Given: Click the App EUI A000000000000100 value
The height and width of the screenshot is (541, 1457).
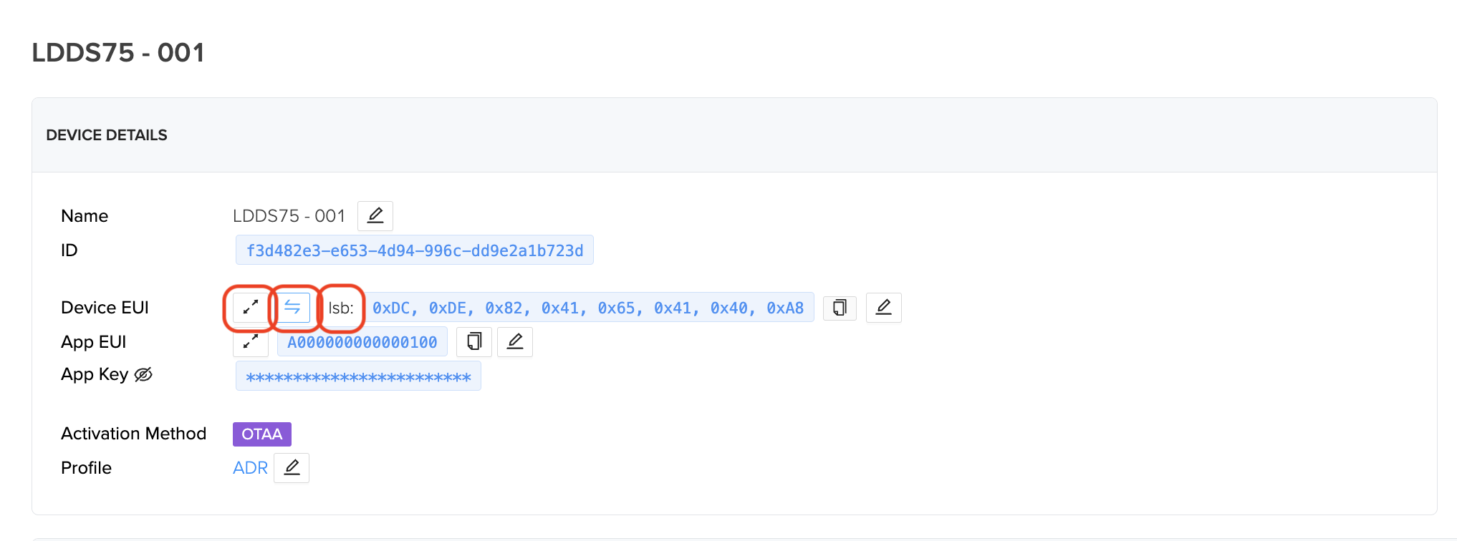Looking at the screenshot, I should pyautogui.click(x=362, y=343).
